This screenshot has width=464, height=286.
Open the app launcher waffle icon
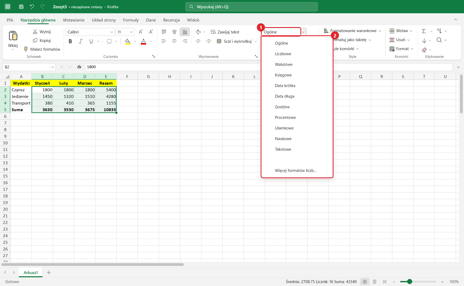click(x=8, y=7)
